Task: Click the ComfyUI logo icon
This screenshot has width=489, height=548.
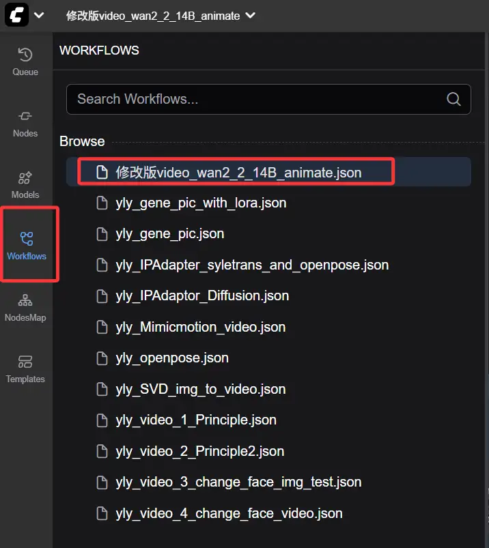Action: pyautogui.click(x=16, y=15)
